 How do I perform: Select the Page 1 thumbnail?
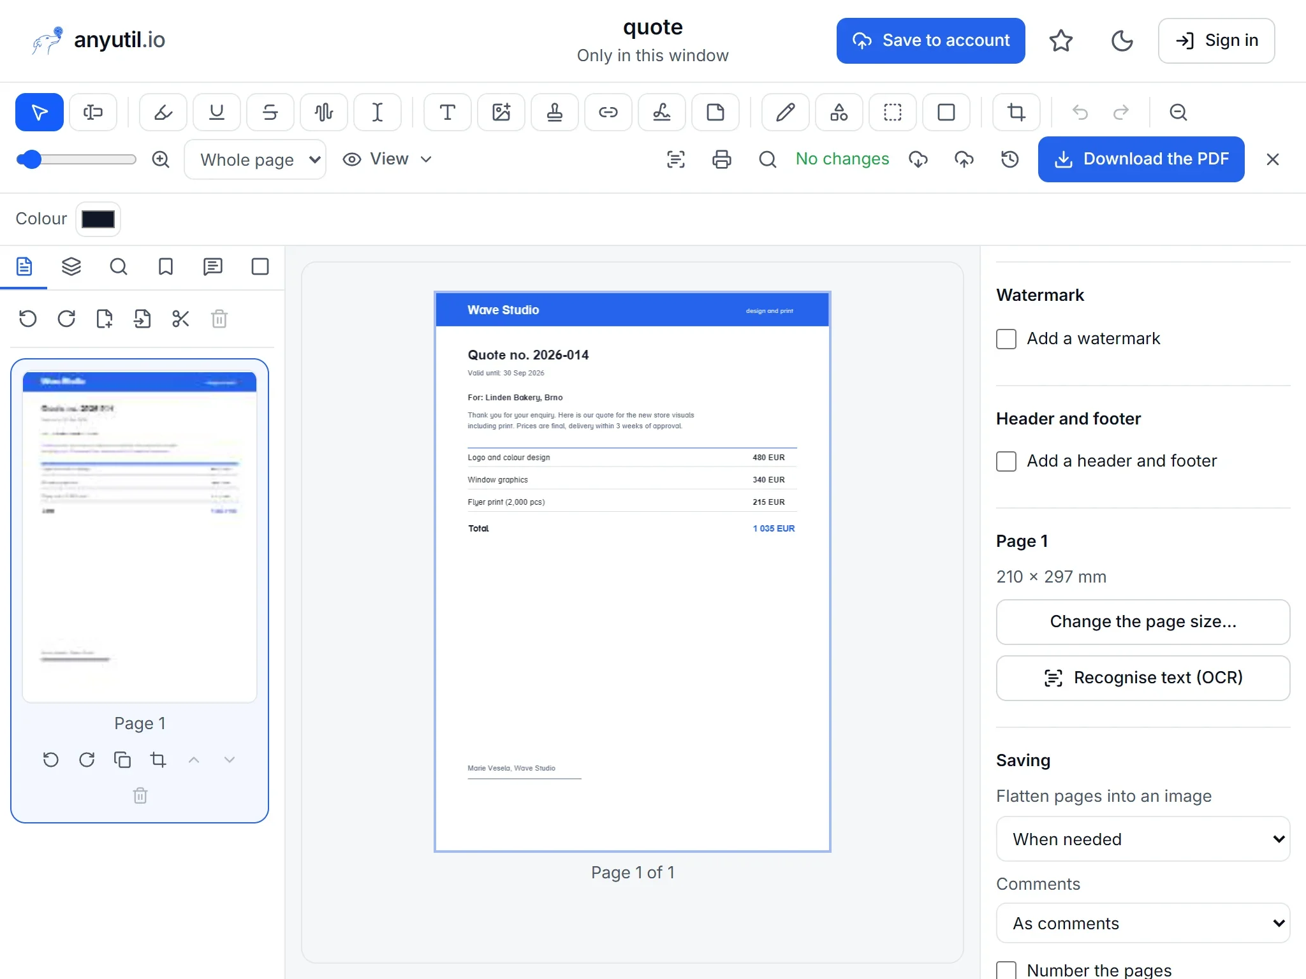click(140, 537)
